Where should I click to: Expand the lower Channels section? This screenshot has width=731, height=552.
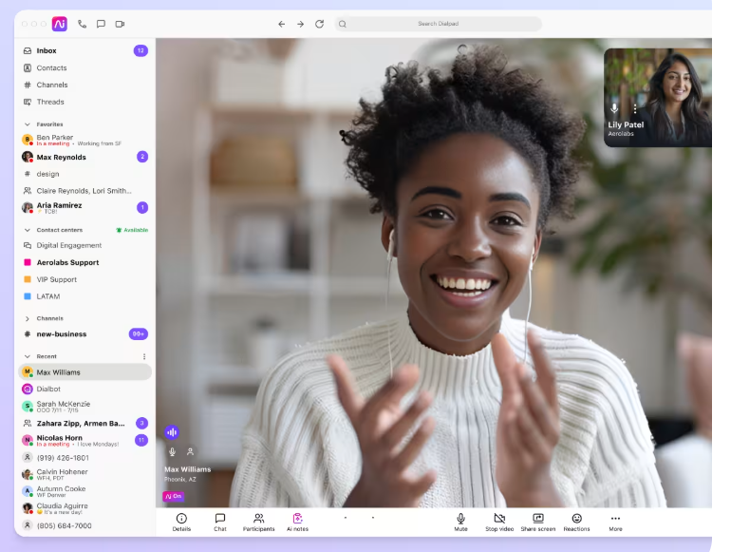click(x=27, y=318)
